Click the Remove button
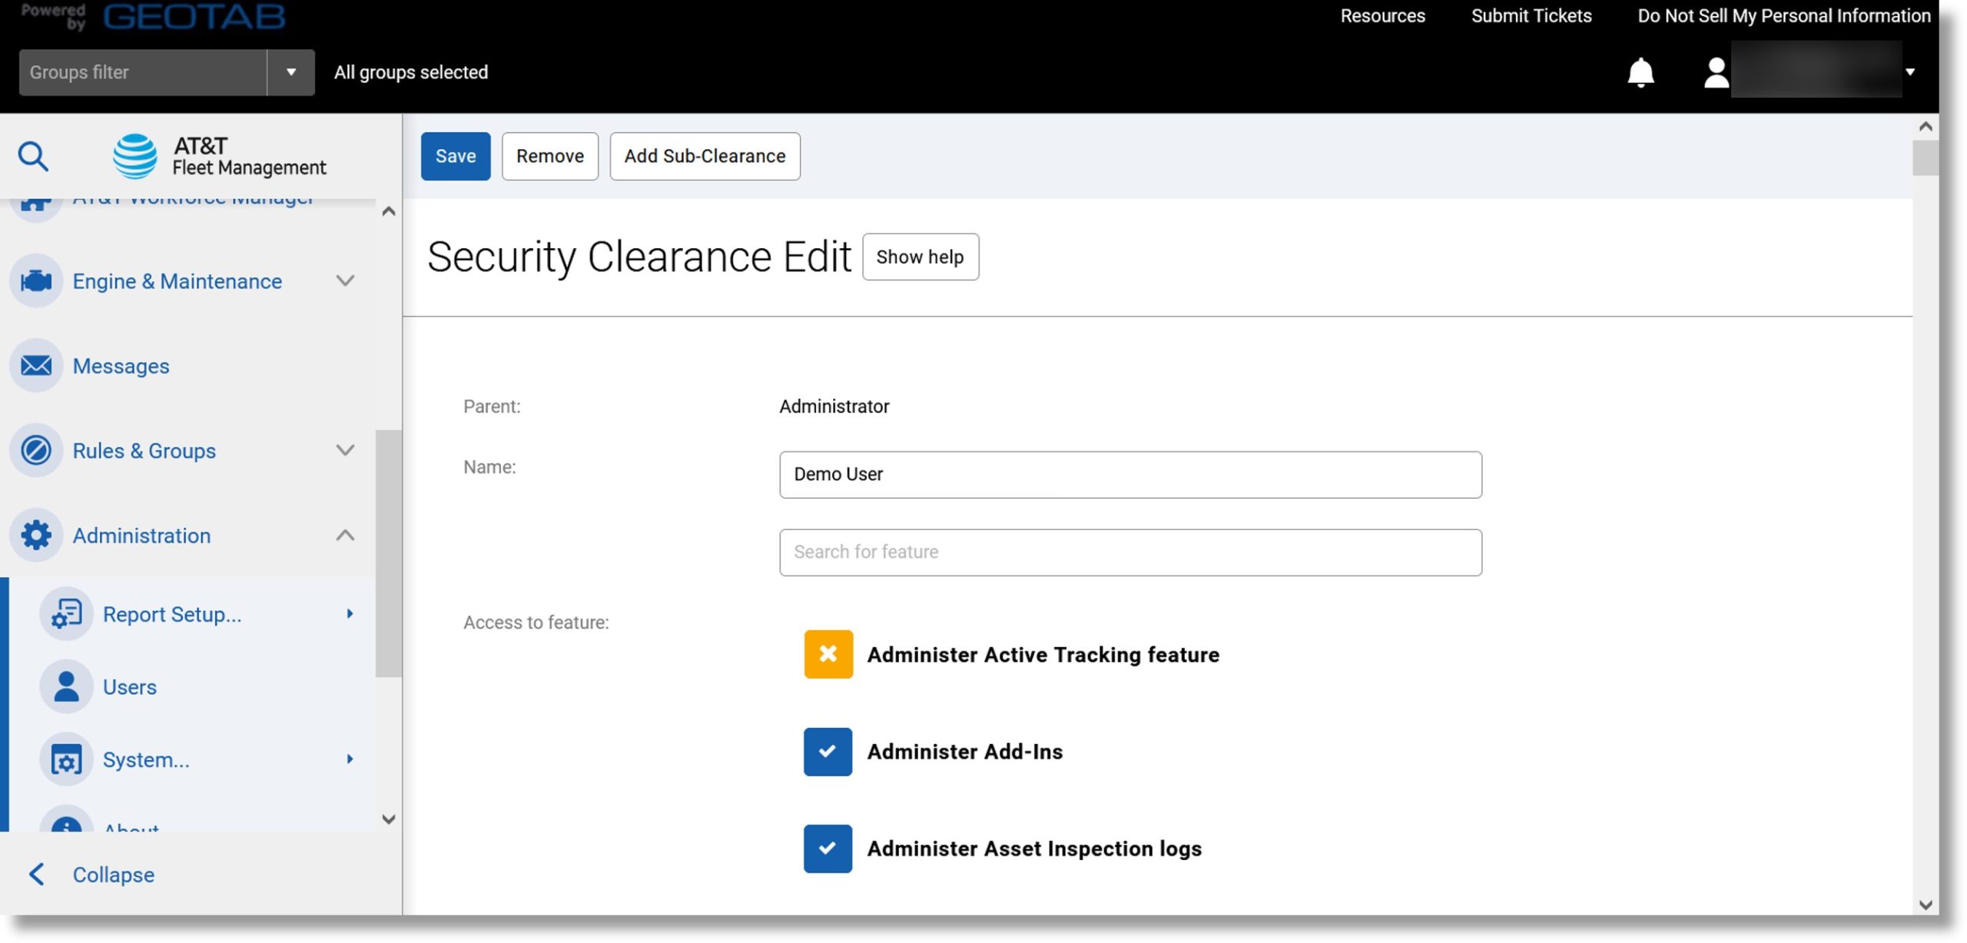The height and width of the screenshot is (943, 1967). [x=550, y=156]
